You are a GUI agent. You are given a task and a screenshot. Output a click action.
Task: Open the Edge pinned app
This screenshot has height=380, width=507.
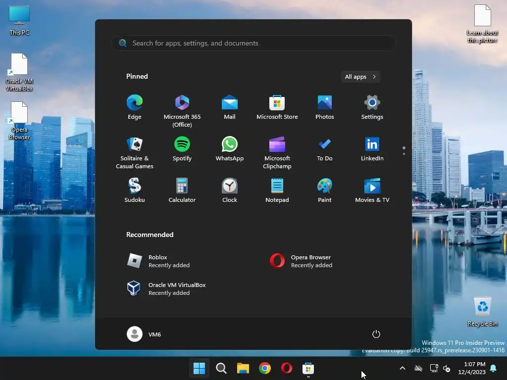tap(135, 107)
